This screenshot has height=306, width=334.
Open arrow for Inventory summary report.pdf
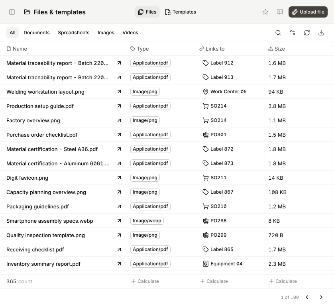[119, 264]
